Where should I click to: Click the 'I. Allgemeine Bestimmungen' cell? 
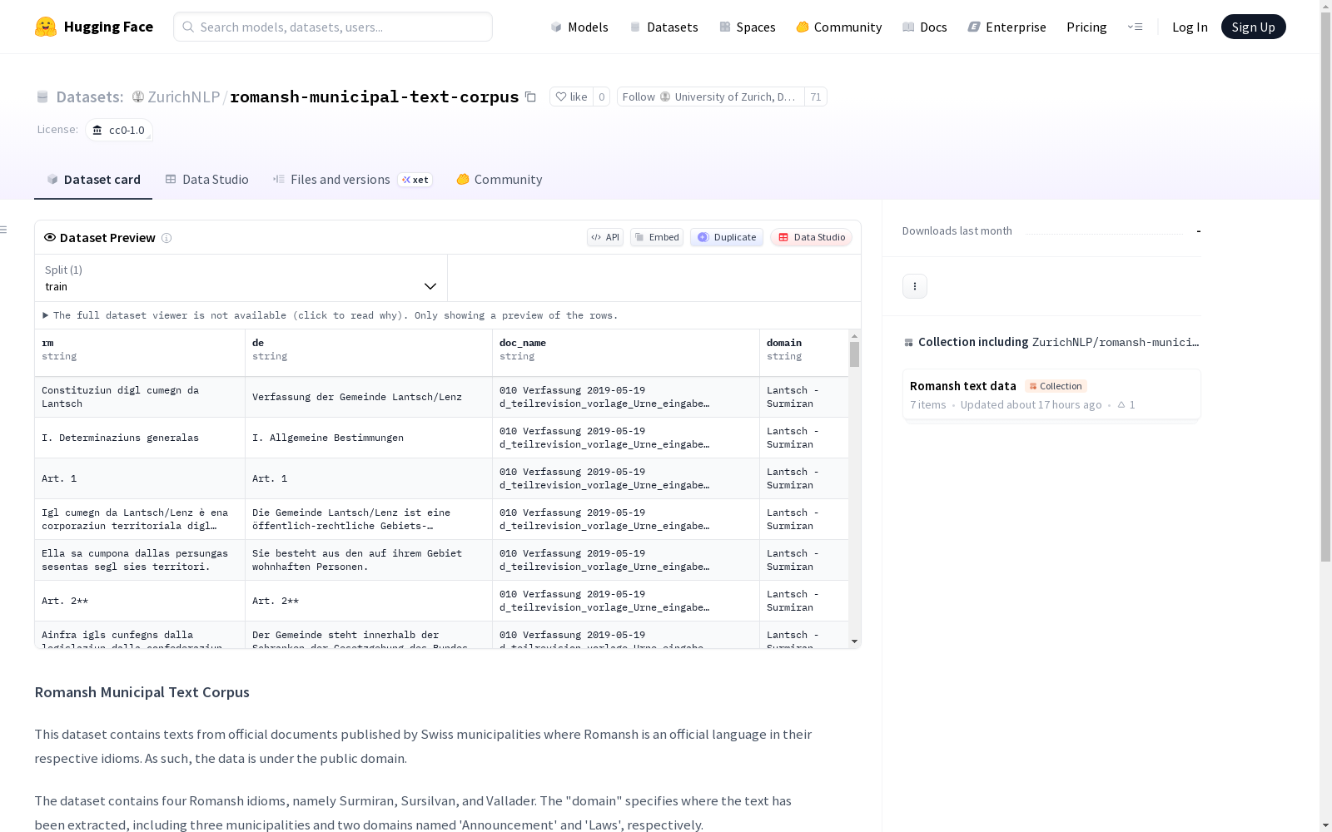pos(369,438)
